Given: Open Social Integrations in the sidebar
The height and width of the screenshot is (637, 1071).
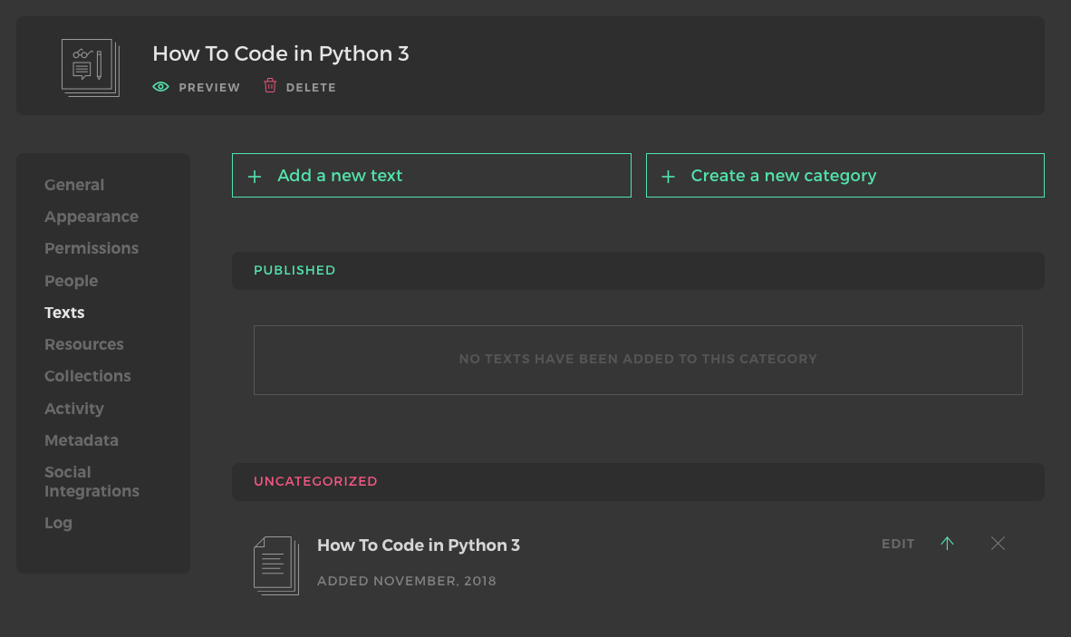Looking at the screenshot, I should click(92, 482).
